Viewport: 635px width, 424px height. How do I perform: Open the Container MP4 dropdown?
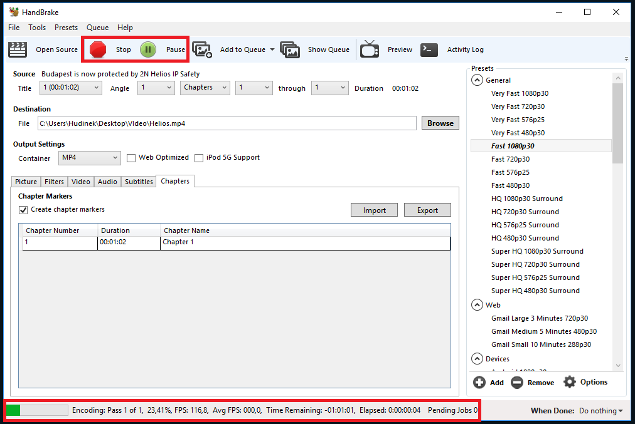(x=89, y=158)
